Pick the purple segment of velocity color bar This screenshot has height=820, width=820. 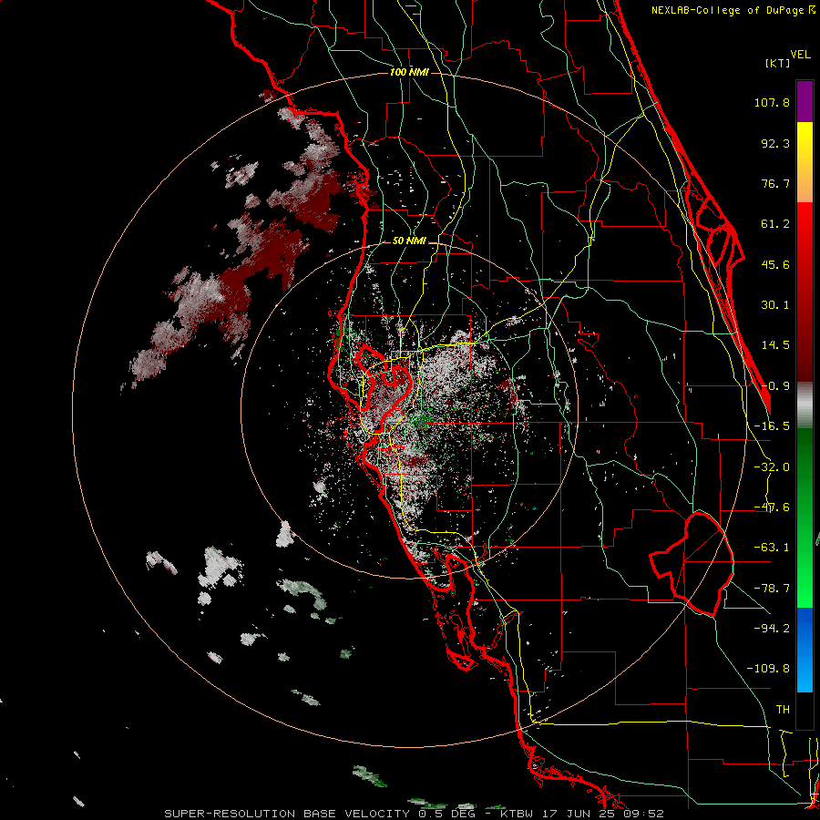[805, 101]
